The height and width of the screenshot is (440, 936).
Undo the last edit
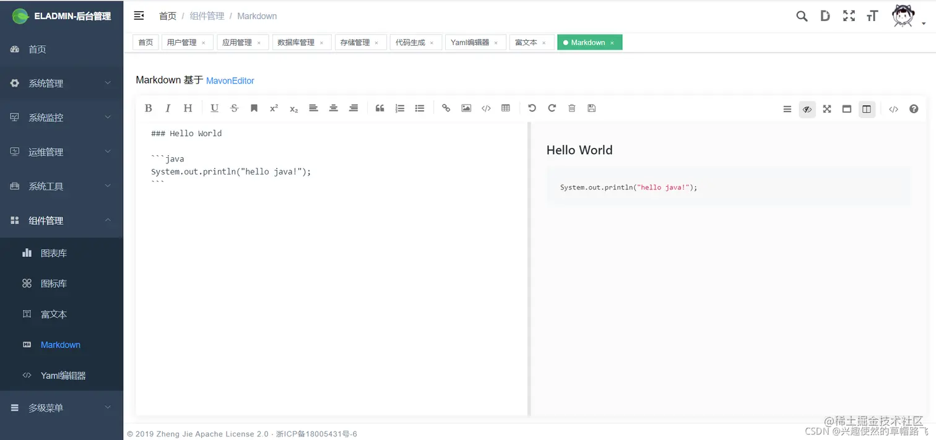532,108
